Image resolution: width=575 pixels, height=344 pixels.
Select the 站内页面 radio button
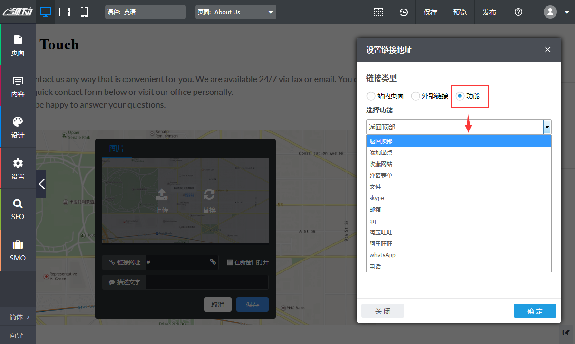(x=371, y=96)
